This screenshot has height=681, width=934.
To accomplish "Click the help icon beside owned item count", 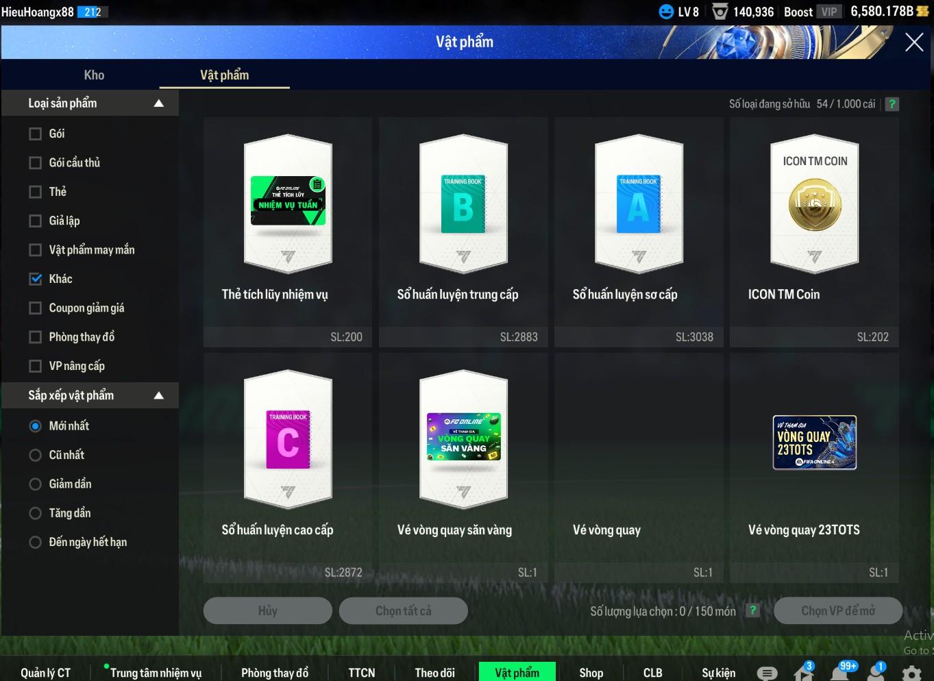I will click(892, 104).
